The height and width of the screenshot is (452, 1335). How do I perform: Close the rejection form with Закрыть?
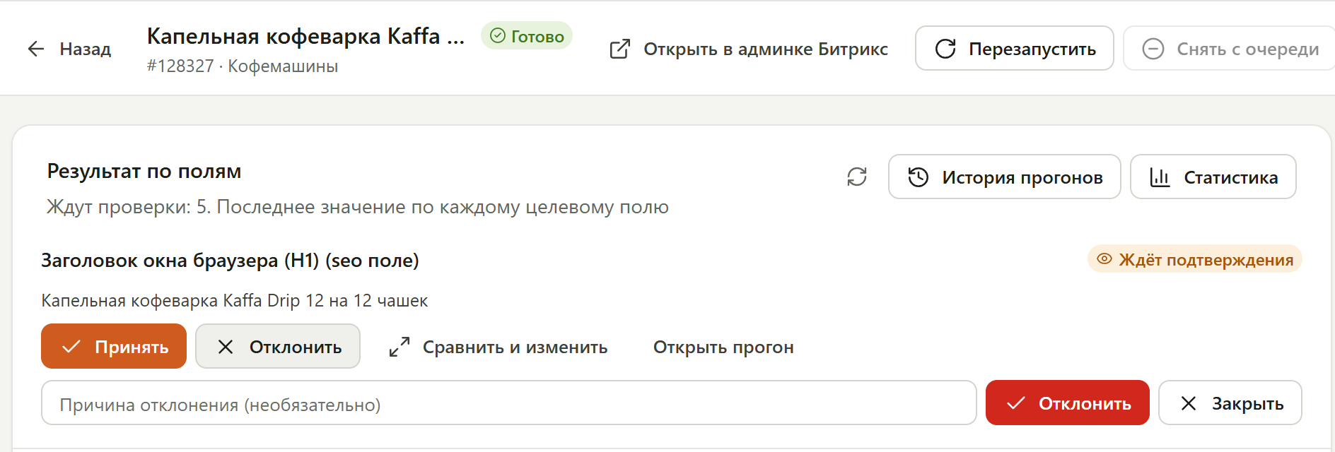(x=1230, y=403)
